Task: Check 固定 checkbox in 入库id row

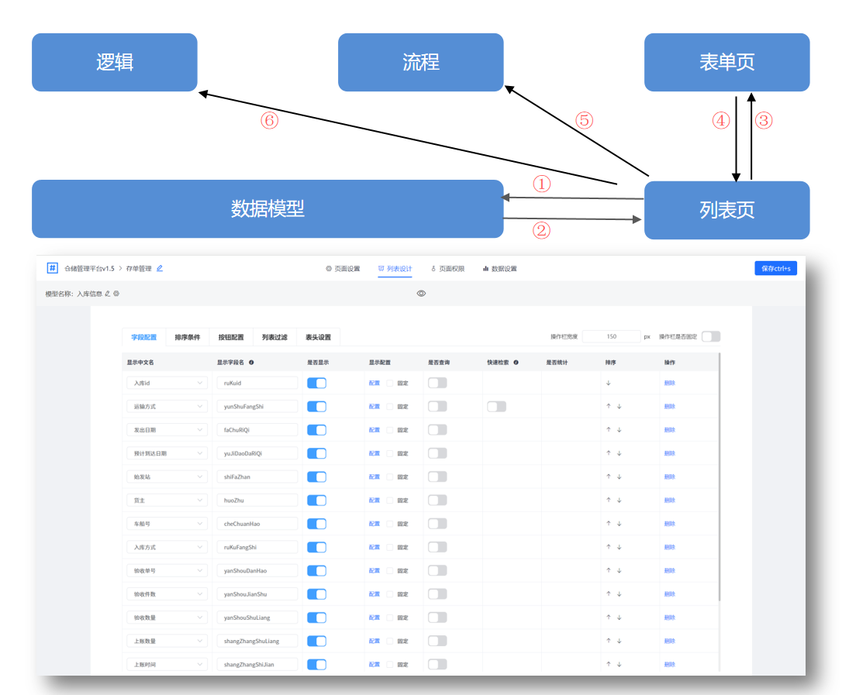Action: (390, 383)
